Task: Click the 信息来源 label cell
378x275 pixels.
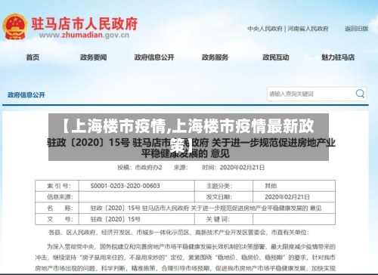Action: (x=57, y=197)
